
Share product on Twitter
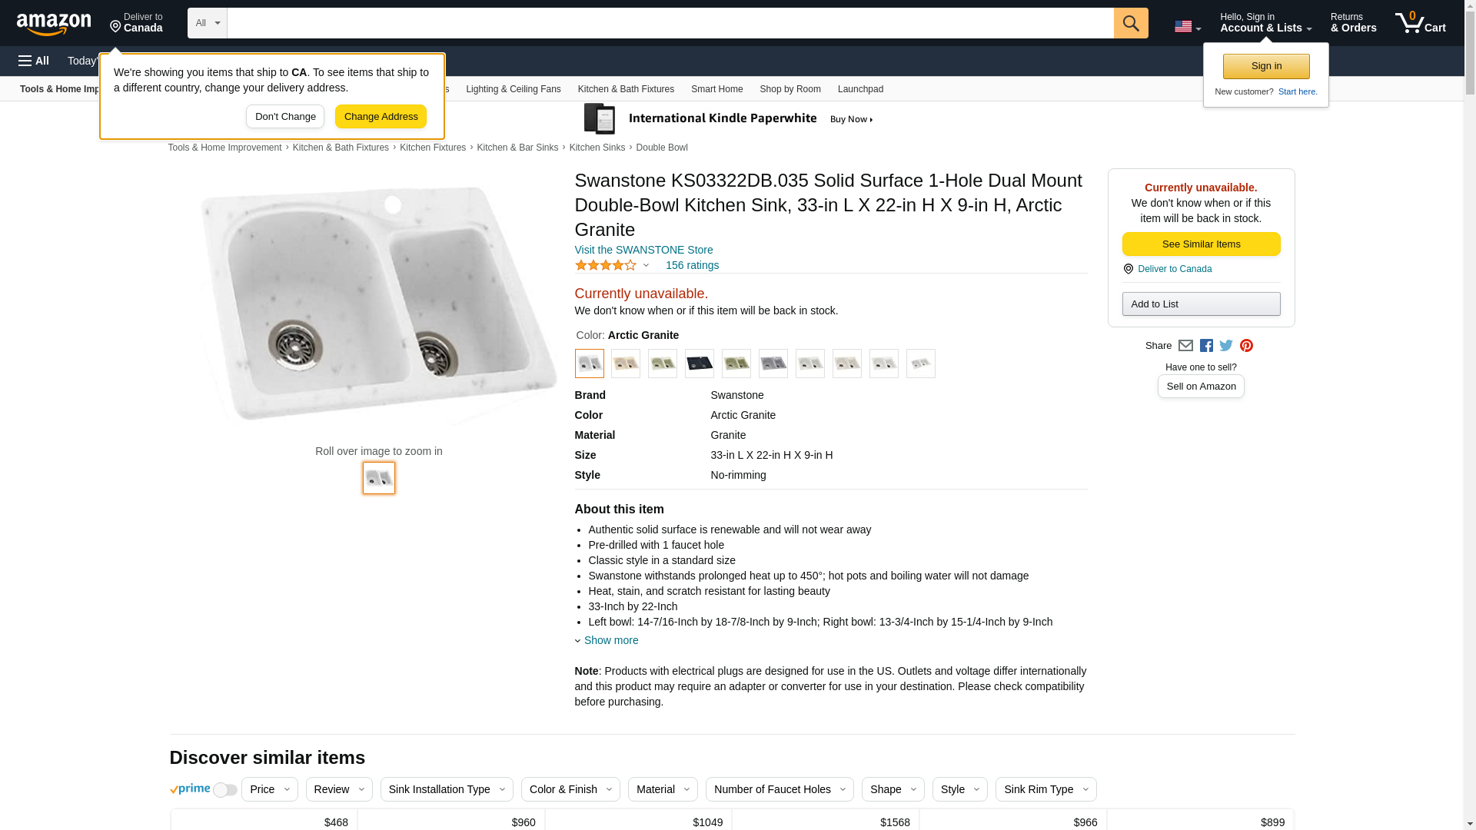[x=1226, y=346]
